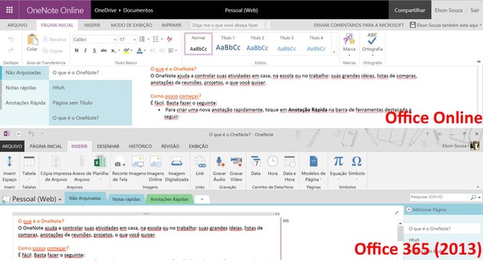Click the Sair link
Image resolution: width=483 pixels, height=260 pixels.
(475, 10)
